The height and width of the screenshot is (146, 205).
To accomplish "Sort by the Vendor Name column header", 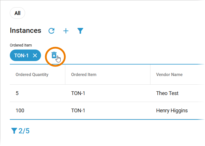I will tap(169, 75).
